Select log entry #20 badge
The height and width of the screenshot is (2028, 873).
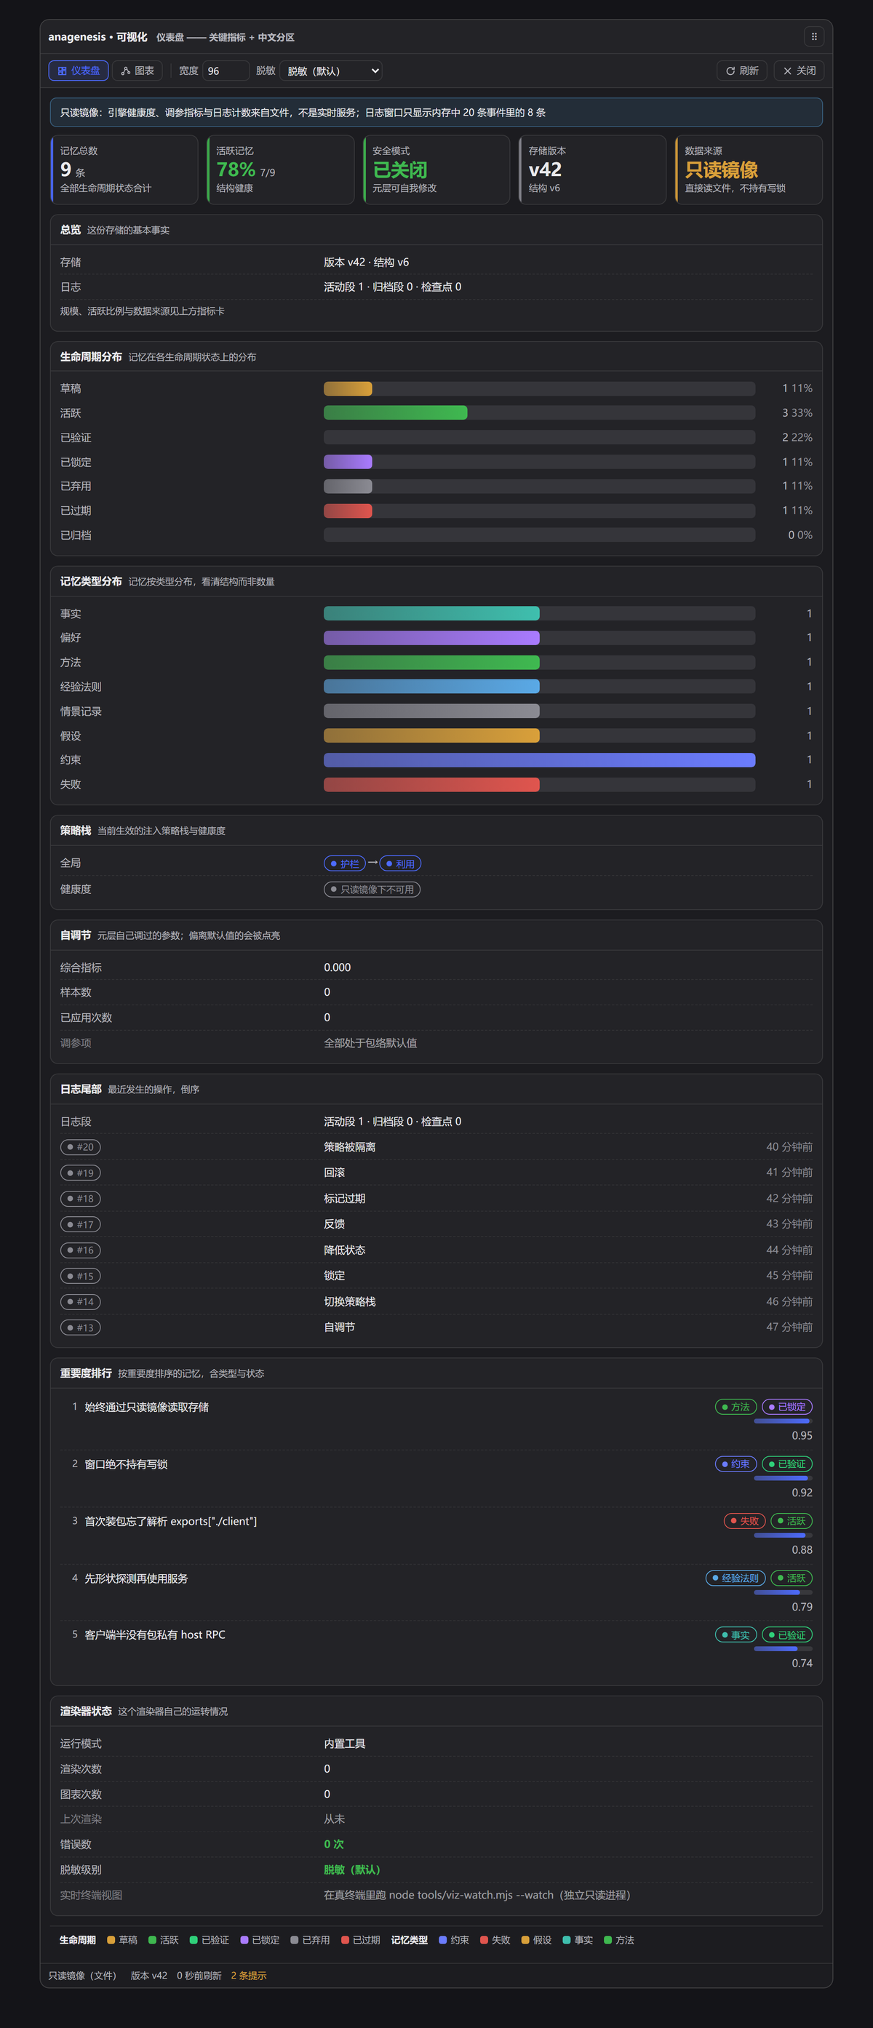click(81, 1147)
